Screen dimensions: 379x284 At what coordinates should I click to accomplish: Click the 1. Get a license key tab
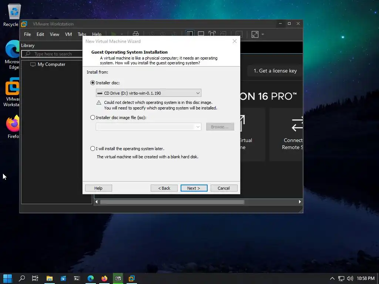point(275,71)
